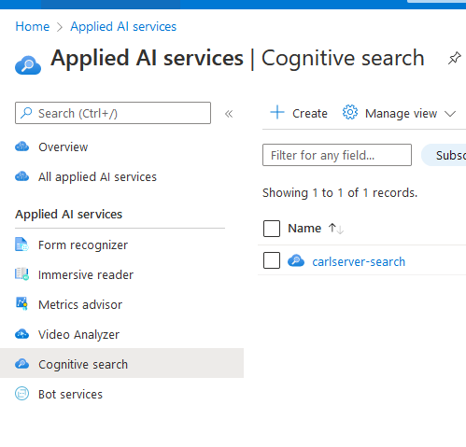Check the carlserver-search row checkbox
The height and width of the screenshot is (447, 466).
click(272, 260)
